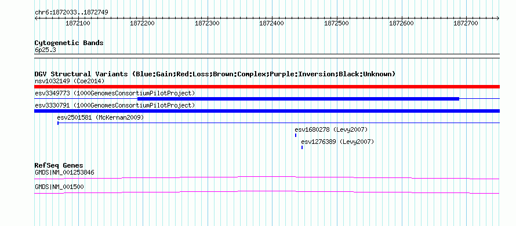Click the RefSeq Genes track heading
Viewport: 516px width, 226px height.
click(x=59, y=165)
